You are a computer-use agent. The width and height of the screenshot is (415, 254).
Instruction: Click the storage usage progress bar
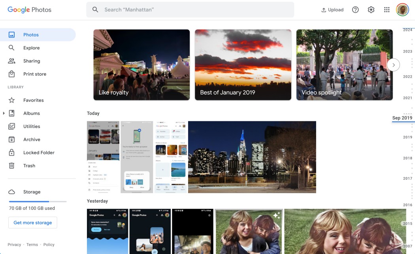coord(38,201)
